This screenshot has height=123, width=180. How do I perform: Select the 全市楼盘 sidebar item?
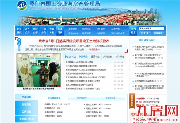tap(26, 97)
